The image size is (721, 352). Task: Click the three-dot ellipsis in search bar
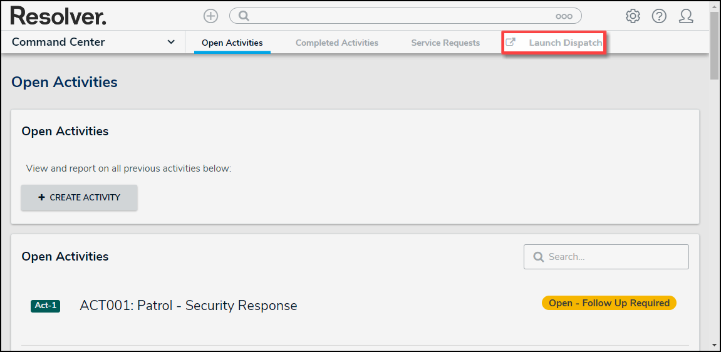(564, 16)
